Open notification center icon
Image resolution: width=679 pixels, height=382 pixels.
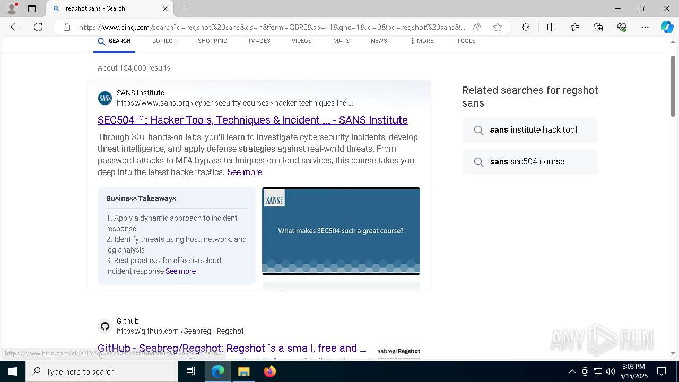[661, 371]
